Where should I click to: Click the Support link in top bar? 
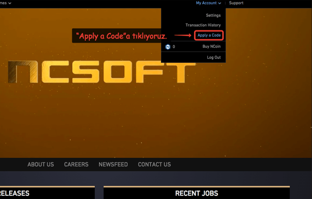[236, 3]
